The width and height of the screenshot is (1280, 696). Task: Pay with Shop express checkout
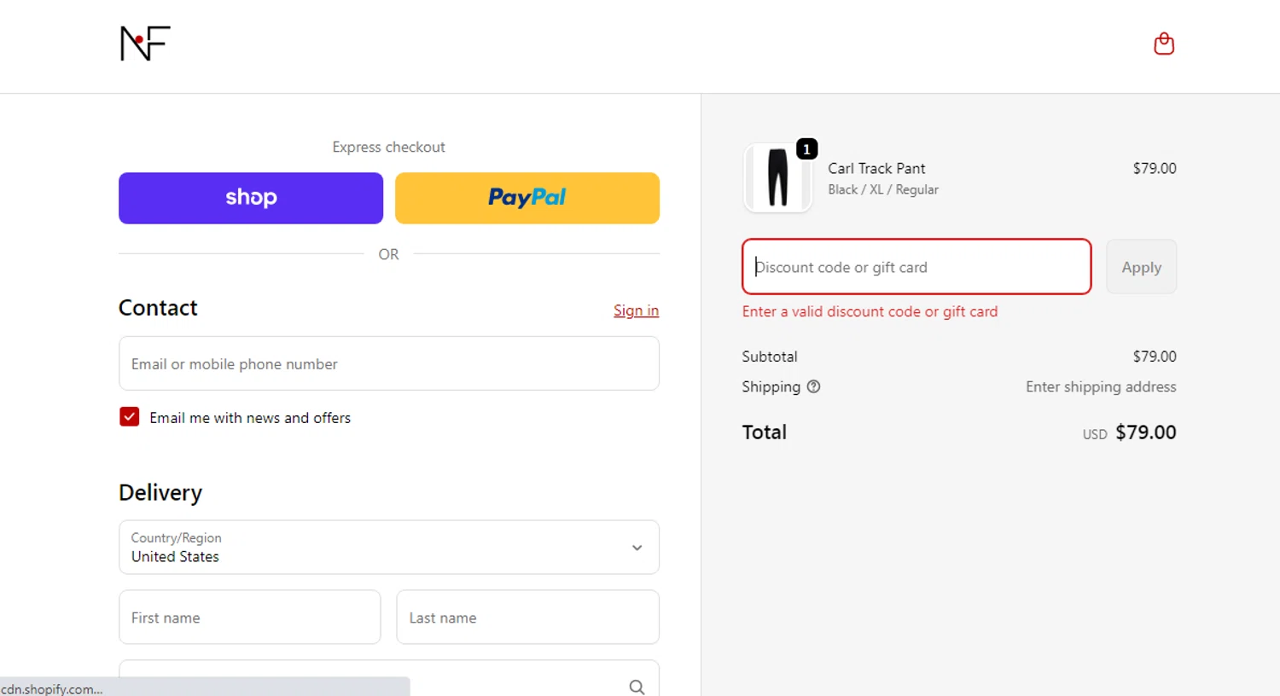click(251, 198)
